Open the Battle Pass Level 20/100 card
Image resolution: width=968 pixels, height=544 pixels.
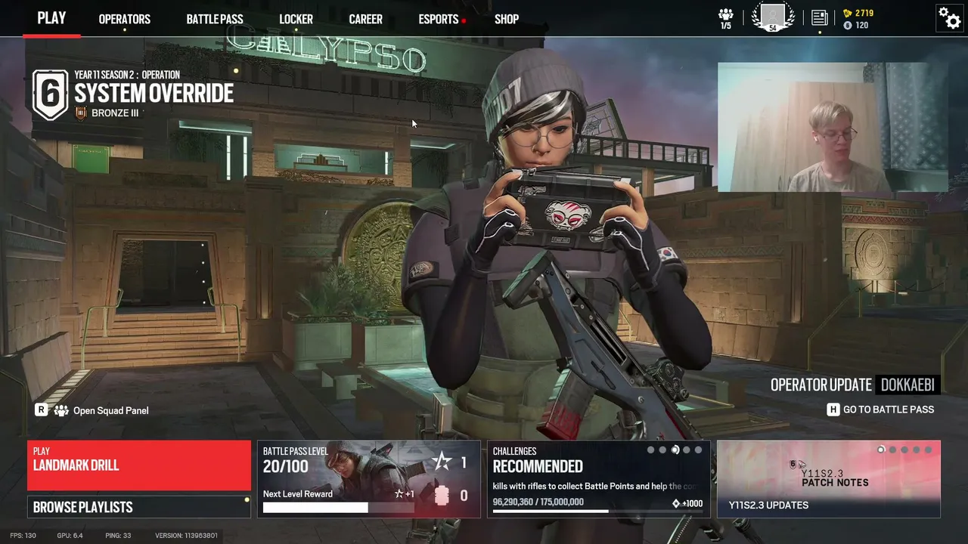click(369, 479)
